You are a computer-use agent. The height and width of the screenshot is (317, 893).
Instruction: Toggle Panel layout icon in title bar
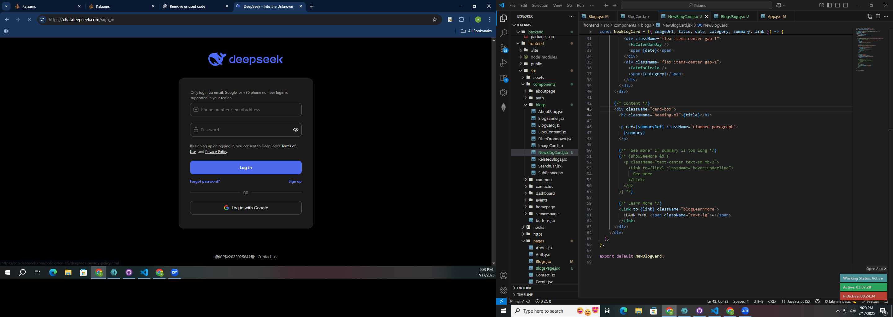837,5
